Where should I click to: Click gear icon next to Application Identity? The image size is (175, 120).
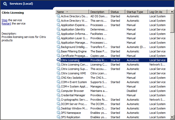click(x=58, y=29)
